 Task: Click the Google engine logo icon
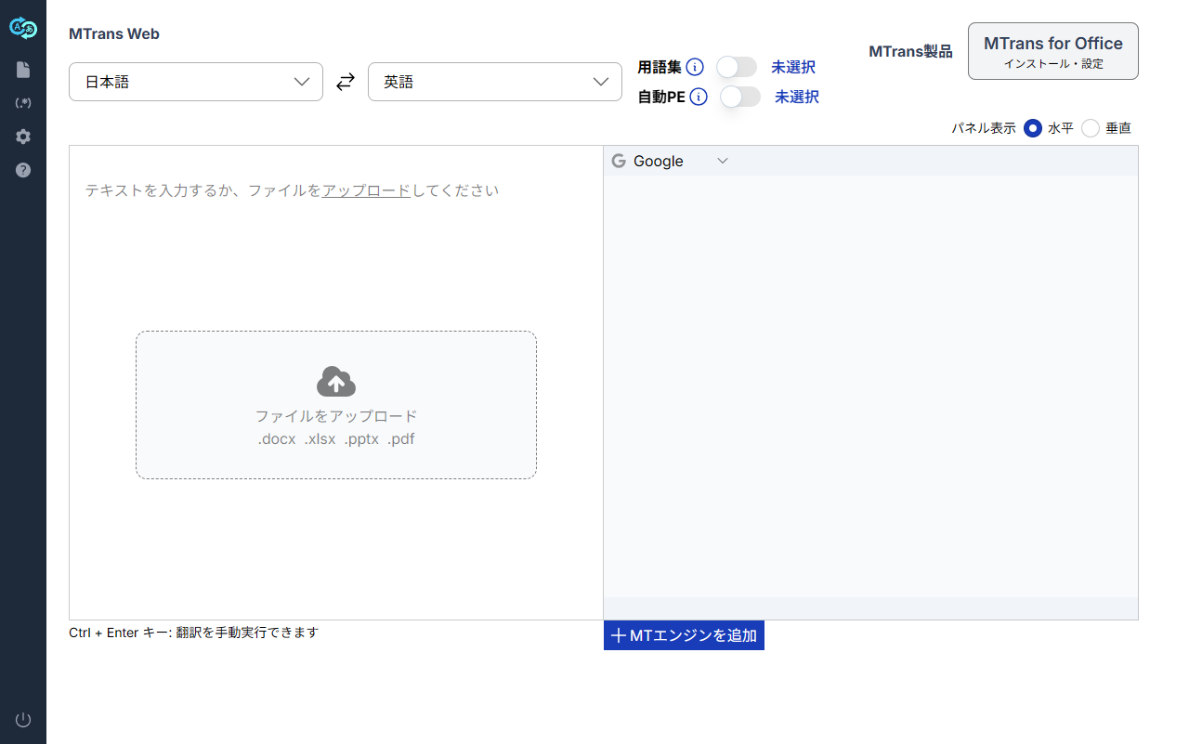click(x=619, y=161)
